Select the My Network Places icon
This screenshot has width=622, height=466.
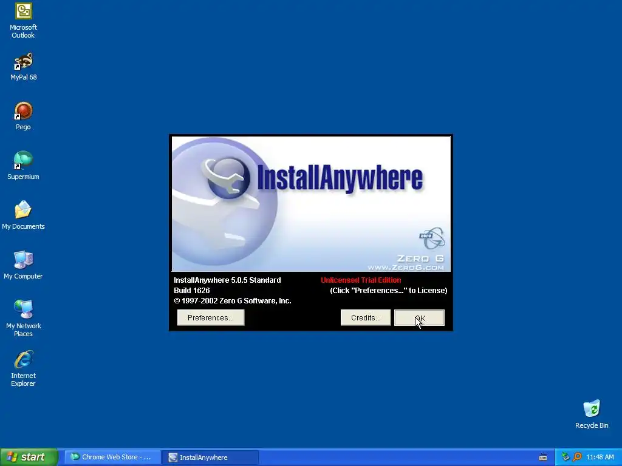click(x=24, y=319)
